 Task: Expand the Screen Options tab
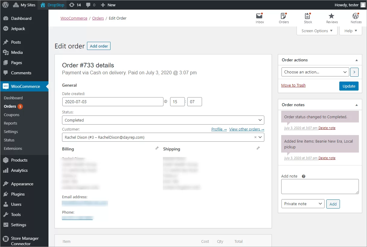[x=317, y=31]
